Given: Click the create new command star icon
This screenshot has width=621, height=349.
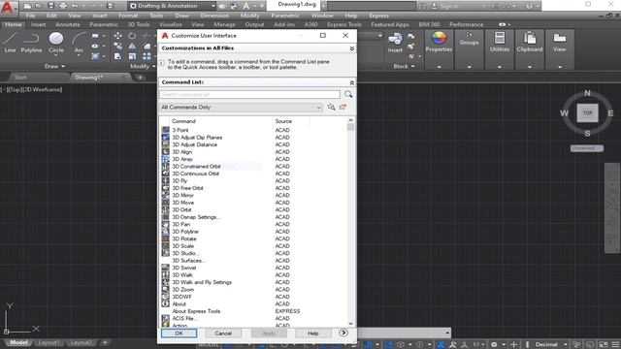Looking at the screenshot, I should click(x=343, y=107).
